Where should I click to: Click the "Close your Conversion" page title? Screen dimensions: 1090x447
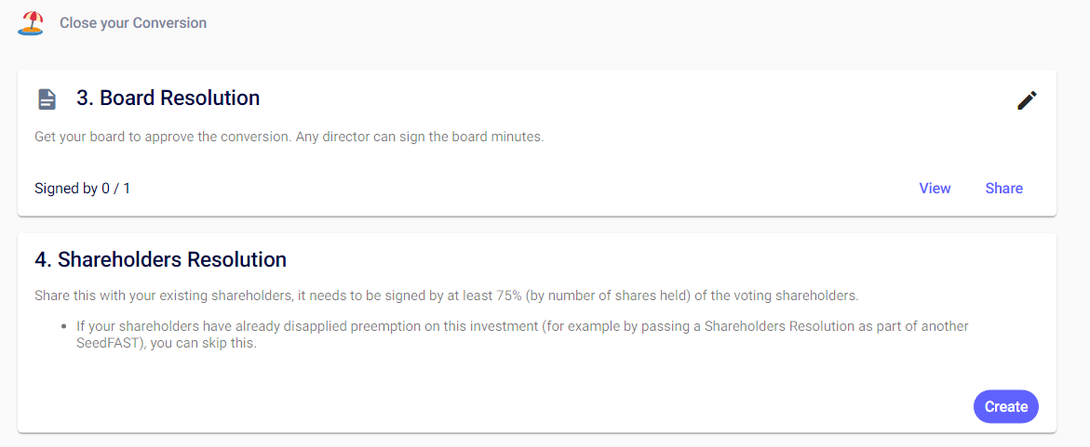click(133, 22)
